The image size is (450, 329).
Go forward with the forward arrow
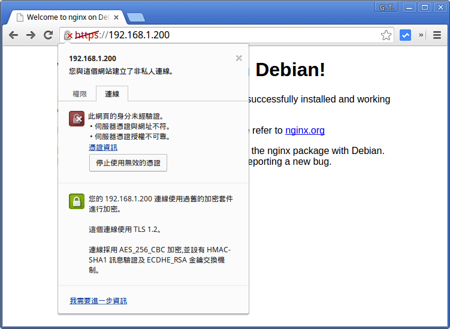[x=31, y=35]
